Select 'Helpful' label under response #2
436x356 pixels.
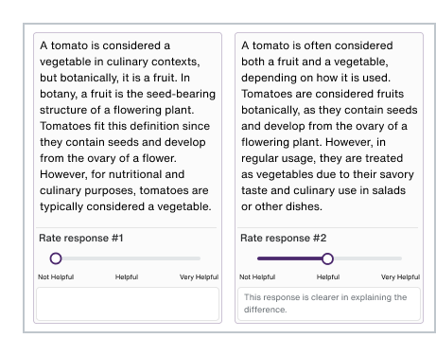point(328,277)
